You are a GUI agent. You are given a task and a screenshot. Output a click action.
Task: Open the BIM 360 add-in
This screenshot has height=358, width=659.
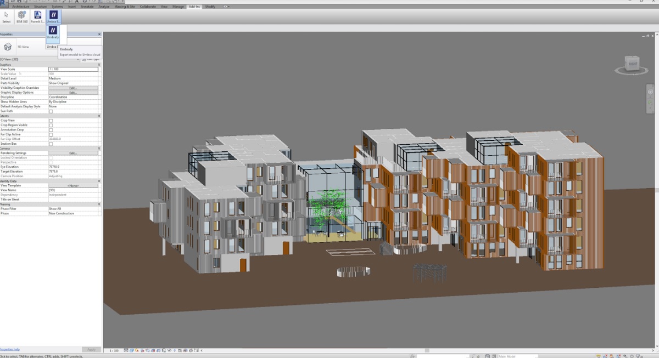[22, 16]
